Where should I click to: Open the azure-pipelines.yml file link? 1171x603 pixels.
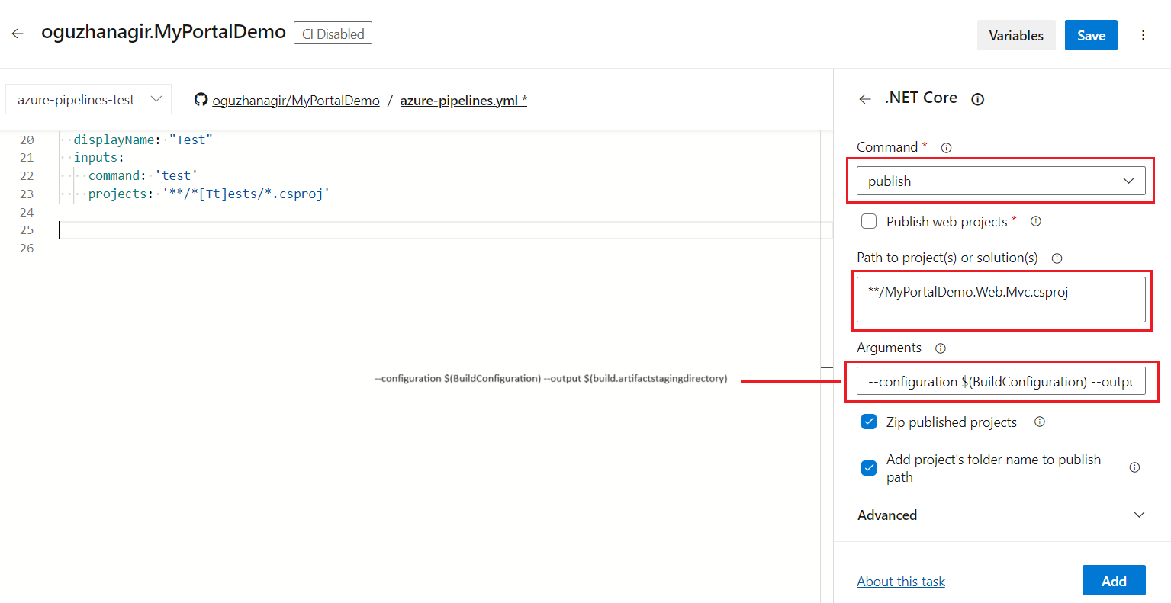[464, 101]
